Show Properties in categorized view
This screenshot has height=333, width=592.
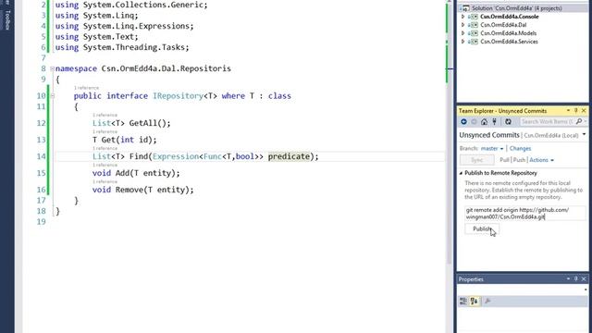(x=463, y=301)
